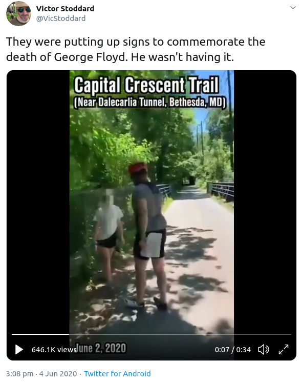Seek along the video progress bar
The width and height of the screenshot is (303, 383).
coord(151,334)
